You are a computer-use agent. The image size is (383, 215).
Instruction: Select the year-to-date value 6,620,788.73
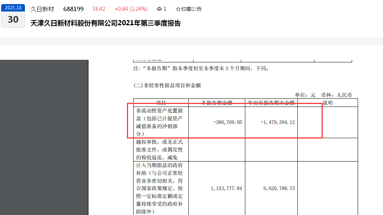279,188
